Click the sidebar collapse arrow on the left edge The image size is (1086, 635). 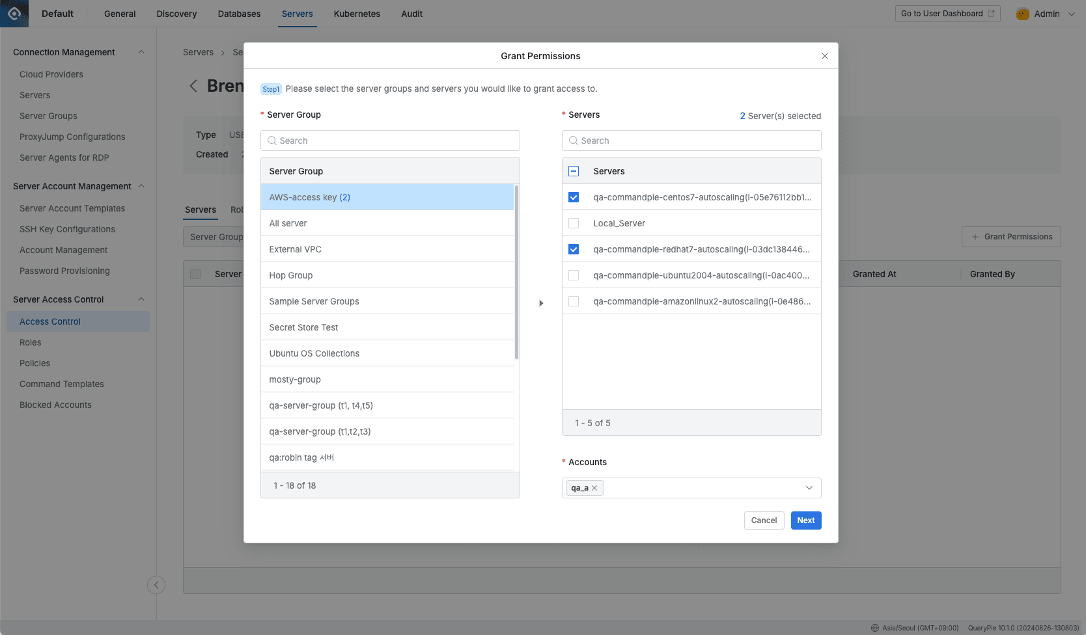tap(156, 585)
